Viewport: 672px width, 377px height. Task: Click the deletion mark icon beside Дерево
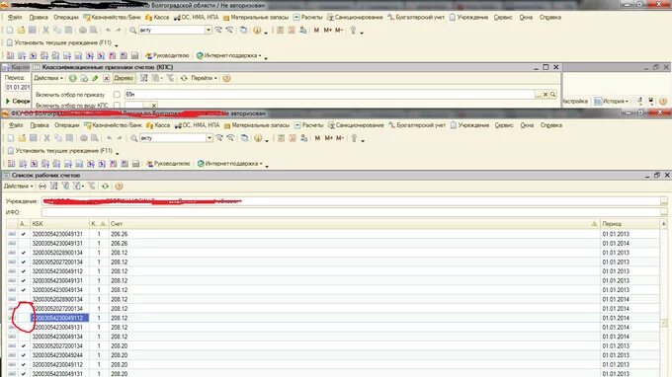click(x=107, y=78)
